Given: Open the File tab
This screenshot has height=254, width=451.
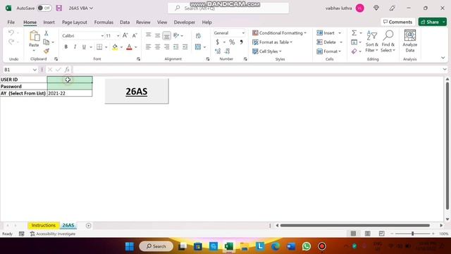Looking at the screenshot, I should [11, 22].
